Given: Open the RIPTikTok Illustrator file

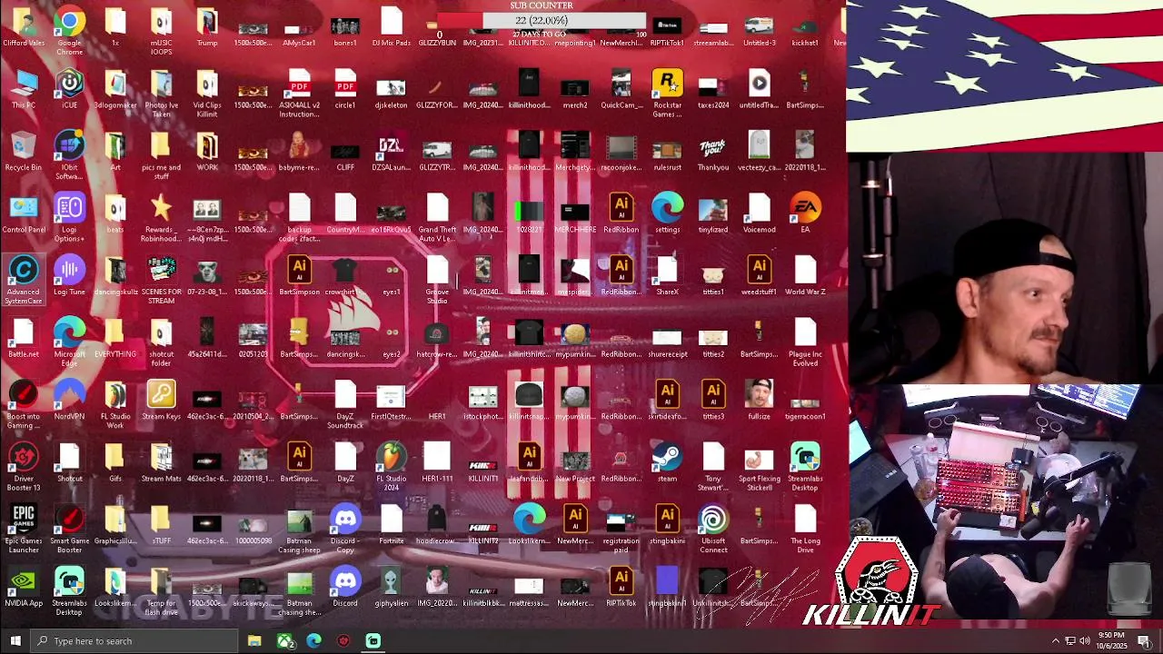Looking at the screenshot, I should [x=621, y=588].
